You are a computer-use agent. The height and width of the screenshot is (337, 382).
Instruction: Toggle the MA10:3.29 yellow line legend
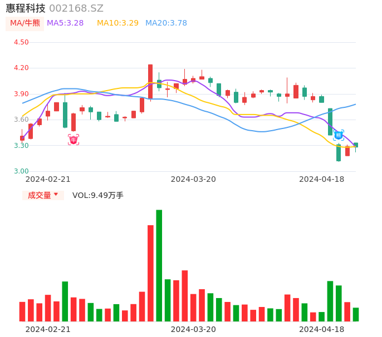[117, 23]
